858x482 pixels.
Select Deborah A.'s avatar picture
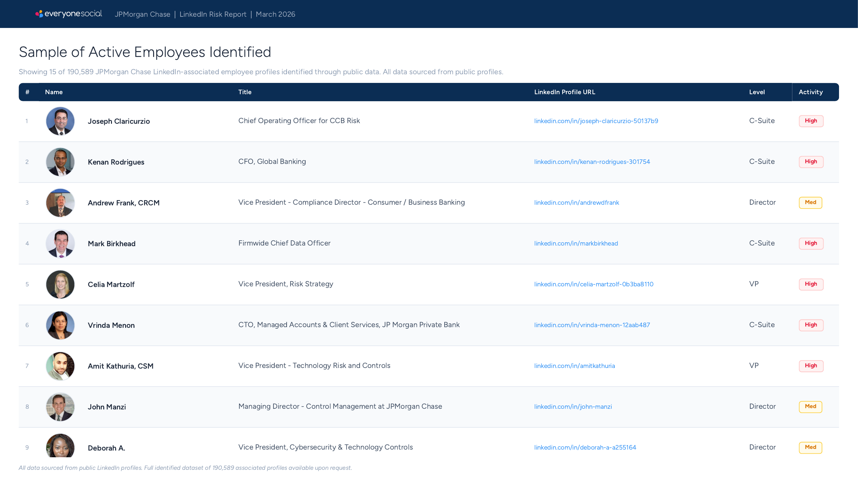(60, 445)
